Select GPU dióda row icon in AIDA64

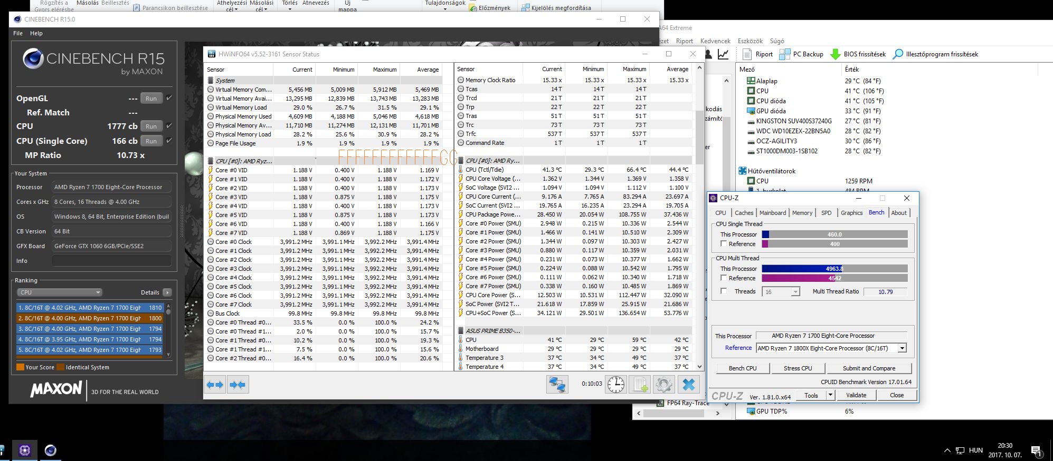tap(751, 111)
